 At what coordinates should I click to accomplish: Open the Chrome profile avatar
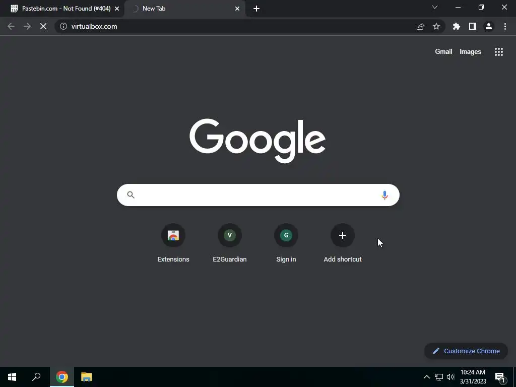point(489,26)
